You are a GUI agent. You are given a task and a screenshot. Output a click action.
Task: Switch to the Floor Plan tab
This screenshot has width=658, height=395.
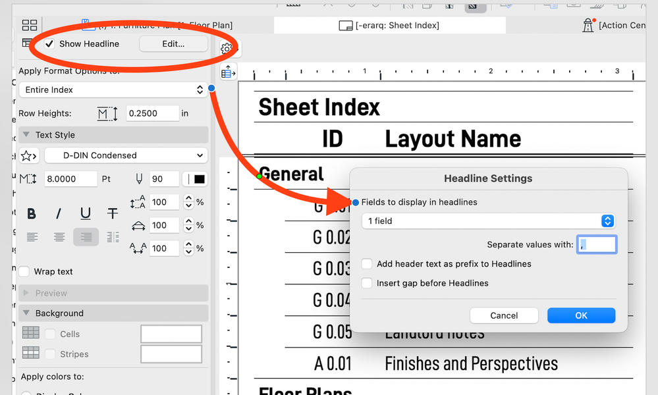[x=157, y=26]
